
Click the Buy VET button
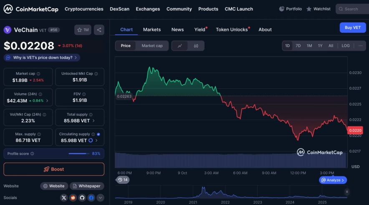pyautogui.click(x=352, y=27)
